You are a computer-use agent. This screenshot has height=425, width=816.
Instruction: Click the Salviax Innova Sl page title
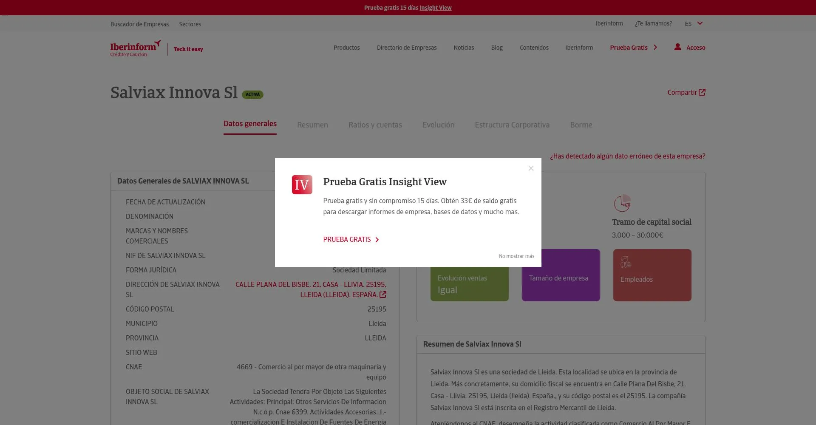[174, 93]
